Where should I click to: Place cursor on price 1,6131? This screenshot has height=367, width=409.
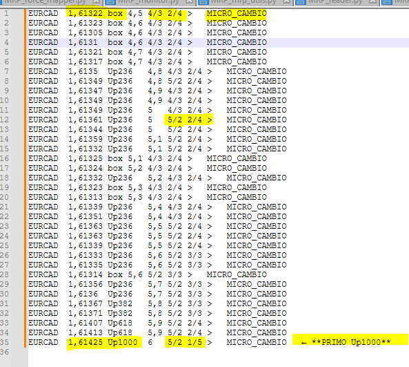pos(83,42)
